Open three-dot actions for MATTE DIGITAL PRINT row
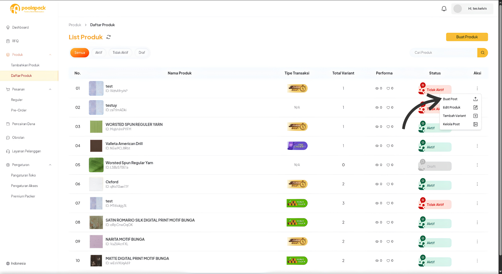The height and width of the screenshot is (274, 502). click(x=477, y=261)
